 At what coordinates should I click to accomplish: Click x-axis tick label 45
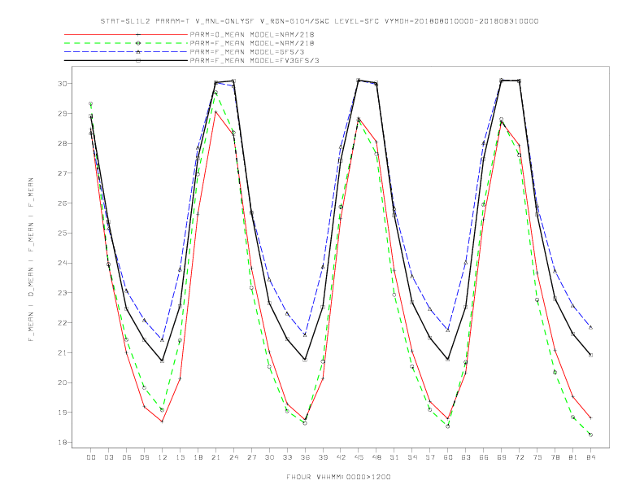(x=359, y=457)
